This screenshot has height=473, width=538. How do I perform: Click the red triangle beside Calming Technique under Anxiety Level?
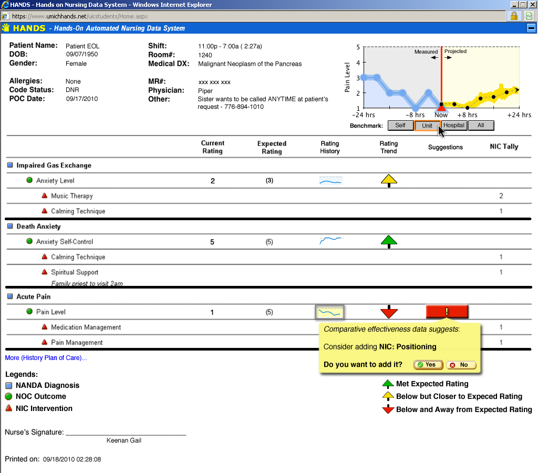(x=44, y=211)
